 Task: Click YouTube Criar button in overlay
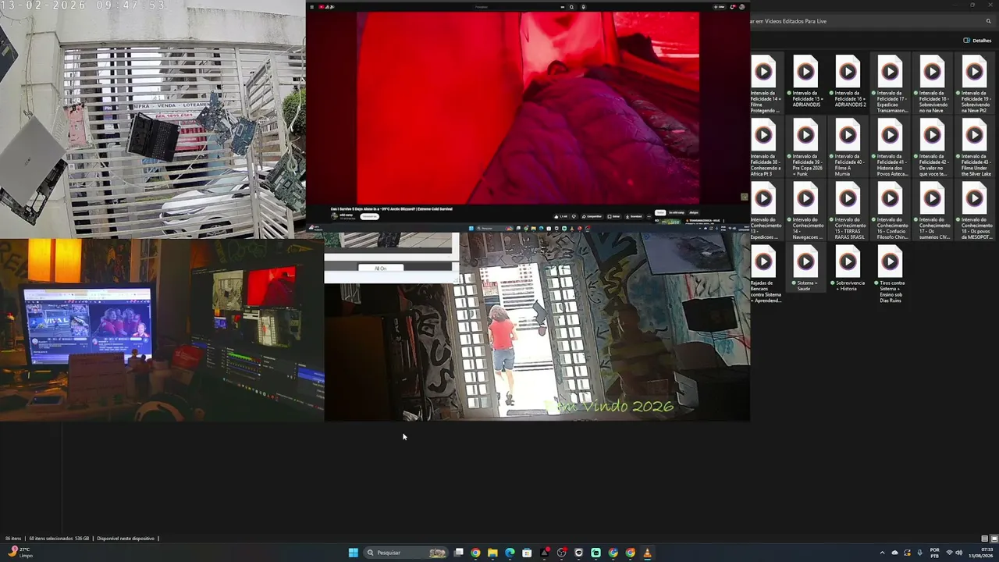(x=719, y=7)
